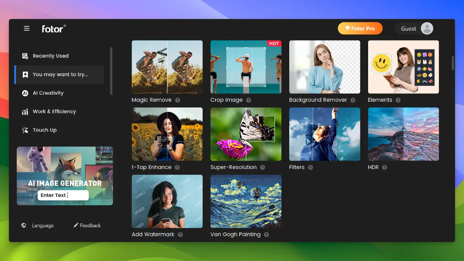Open the hamburger menu icon

coord(27,28)
